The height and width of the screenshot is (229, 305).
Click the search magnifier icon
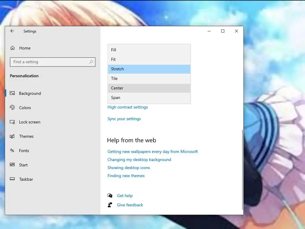point(91,62)
